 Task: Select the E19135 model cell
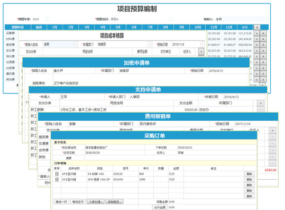point(125,174)
